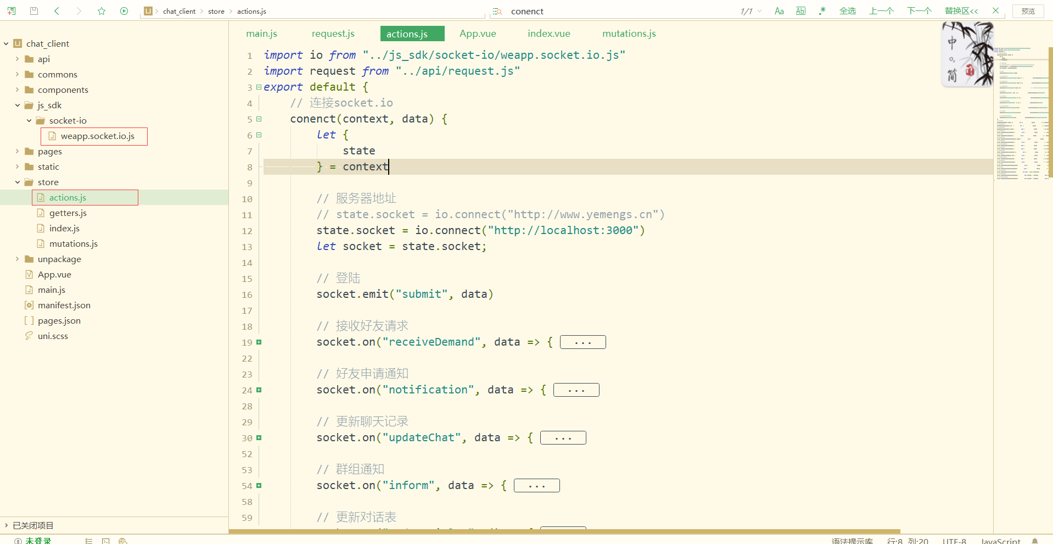
Task: Switch to the App.vue tab
Action: [x=478, y=34]
